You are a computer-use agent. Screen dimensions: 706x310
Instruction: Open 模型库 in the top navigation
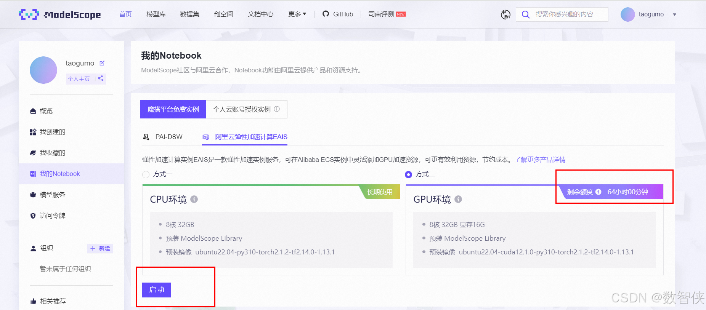[156, 14]
